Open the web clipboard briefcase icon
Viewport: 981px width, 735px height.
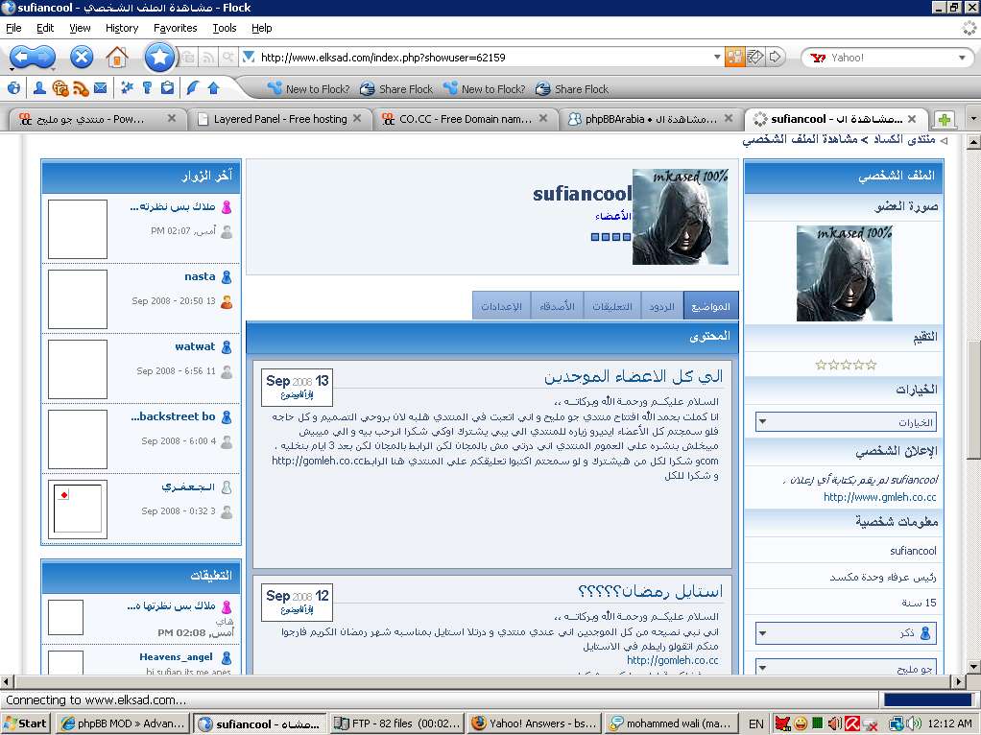tap(168, 88)
